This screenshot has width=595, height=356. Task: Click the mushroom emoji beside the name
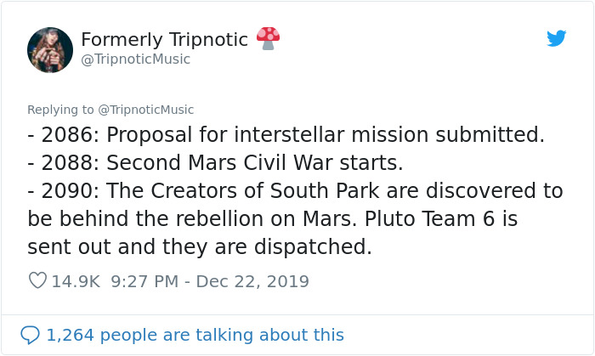[x=268, y=38]
